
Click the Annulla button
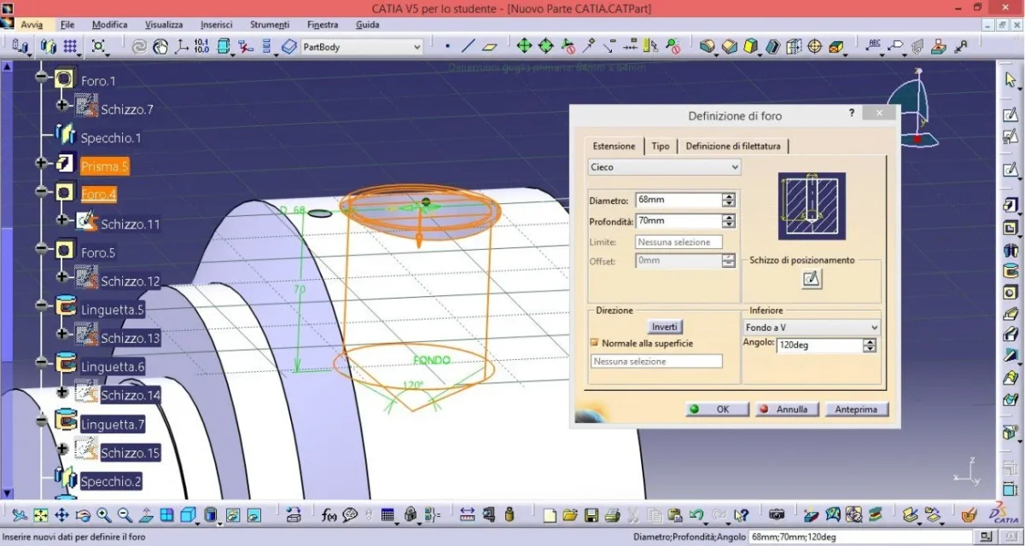pos(787,409)
